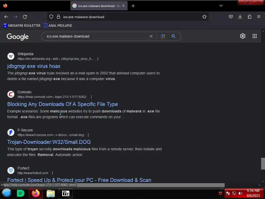Click the f-secure.com source URL
265x199 pixels.
click(x=51, y=135)
